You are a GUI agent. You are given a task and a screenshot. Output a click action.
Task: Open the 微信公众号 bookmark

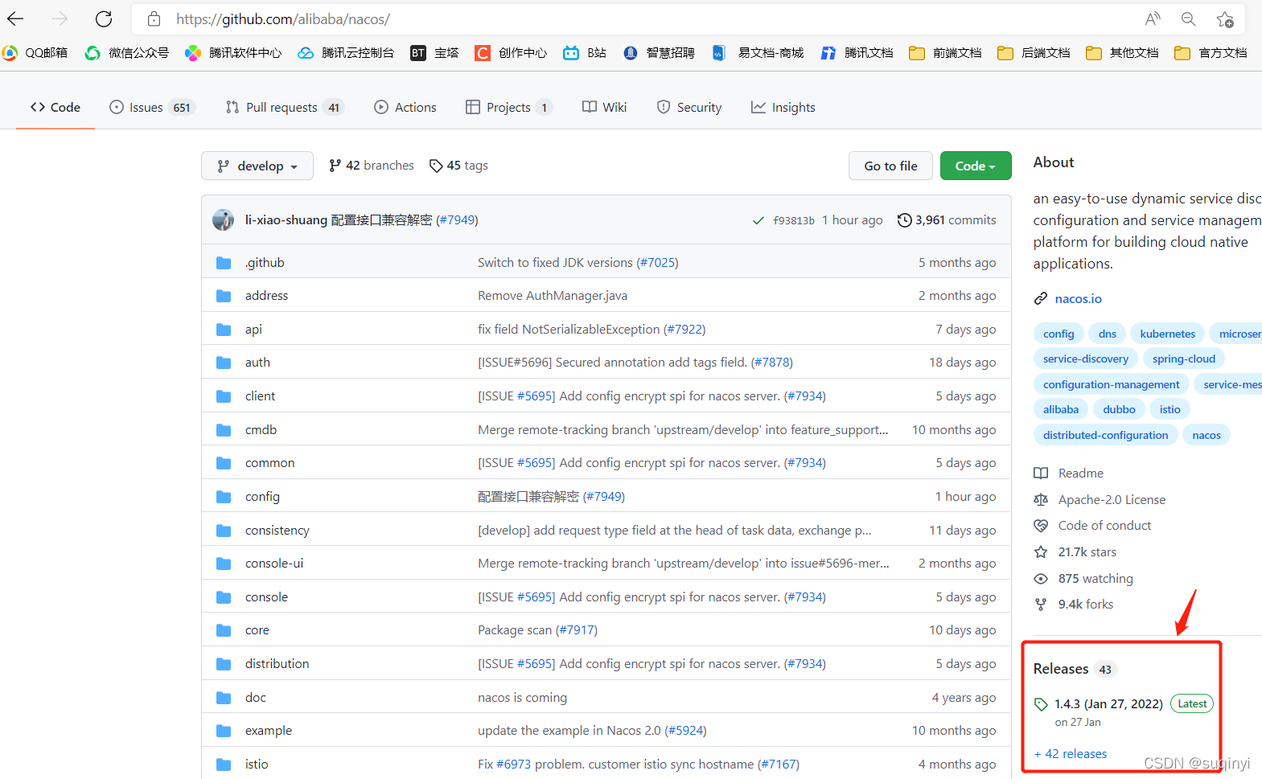point(127,53)
